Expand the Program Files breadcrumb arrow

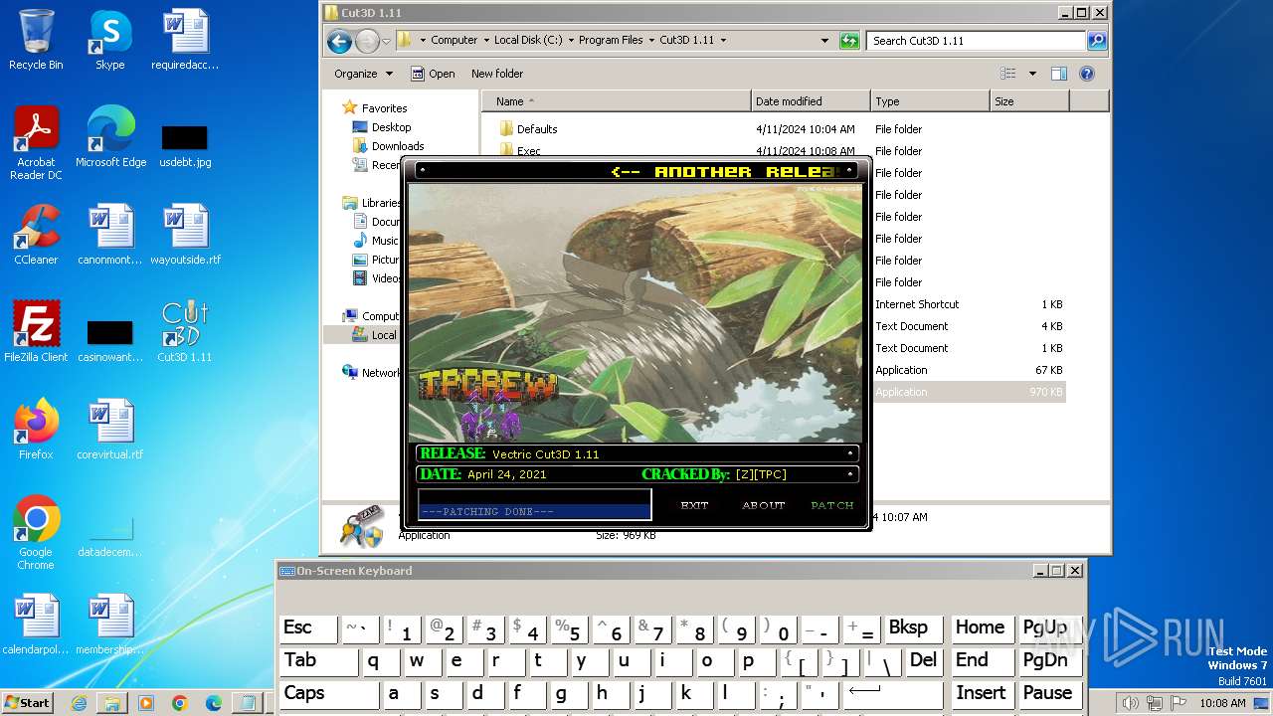[x=651, y=41]
